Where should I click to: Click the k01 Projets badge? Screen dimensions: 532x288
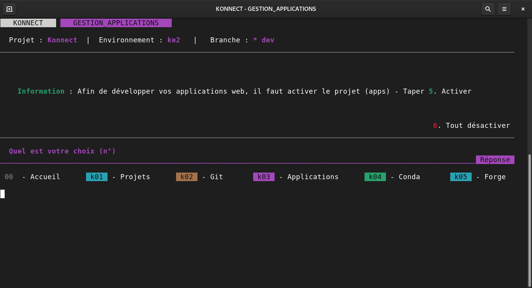tap(97, 177)
